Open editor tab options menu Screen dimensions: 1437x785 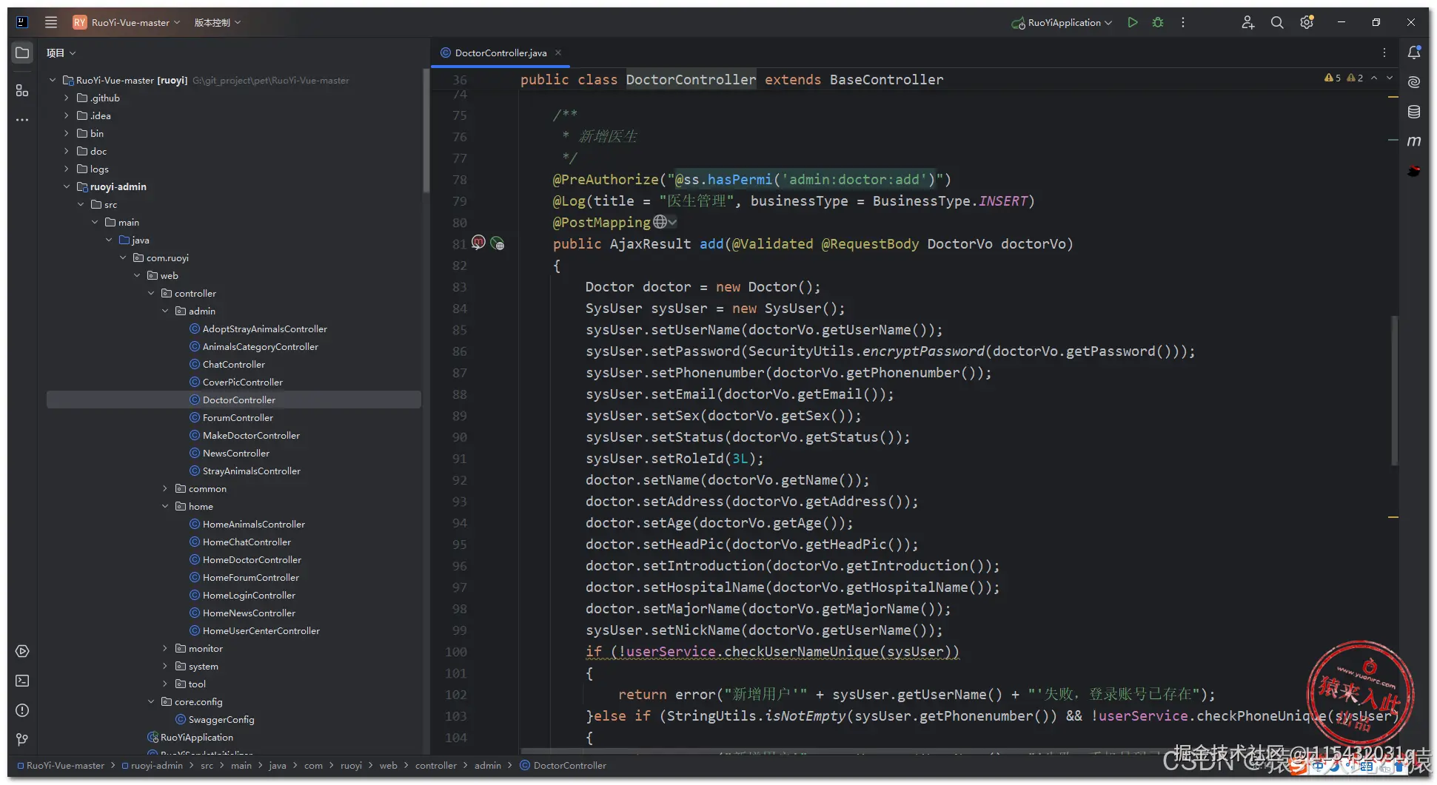[1384, 53]
